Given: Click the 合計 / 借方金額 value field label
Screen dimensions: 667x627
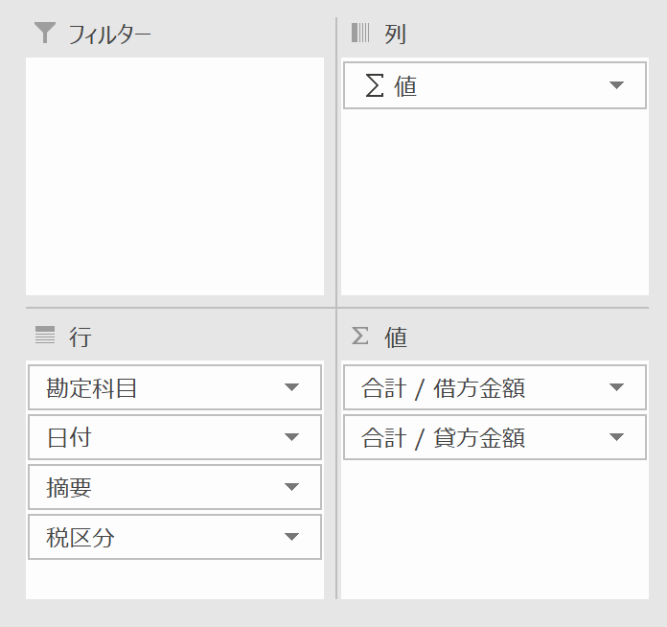Looking at the screenshot, I should [x=443, y=387].
